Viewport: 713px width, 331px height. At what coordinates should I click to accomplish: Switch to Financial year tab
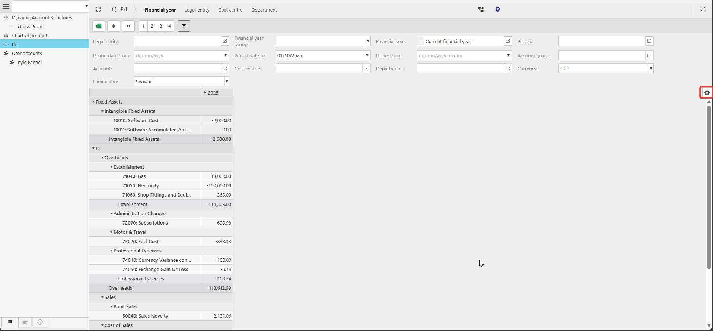coord(160,10)
